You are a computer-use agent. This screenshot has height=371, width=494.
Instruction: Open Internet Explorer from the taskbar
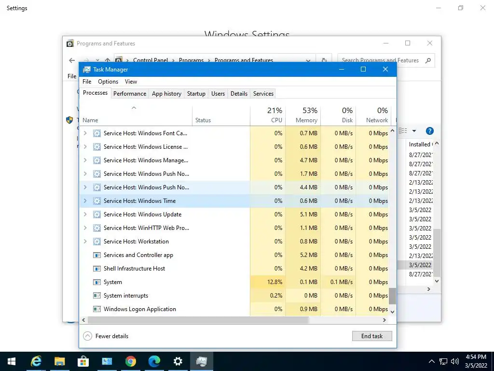point(36,361)
